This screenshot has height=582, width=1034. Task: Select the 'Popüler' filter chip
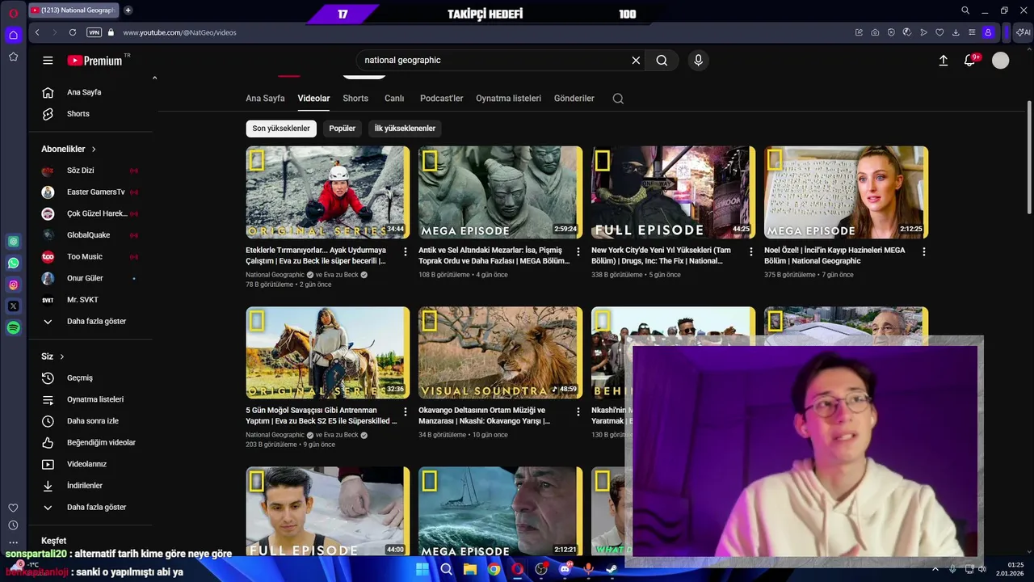(343, 129)
